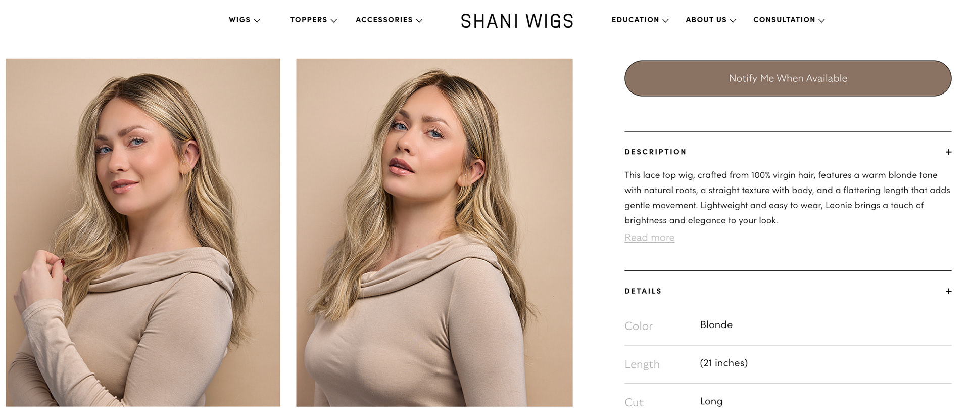Click the chevron beside About Us

tap(733, 21)
